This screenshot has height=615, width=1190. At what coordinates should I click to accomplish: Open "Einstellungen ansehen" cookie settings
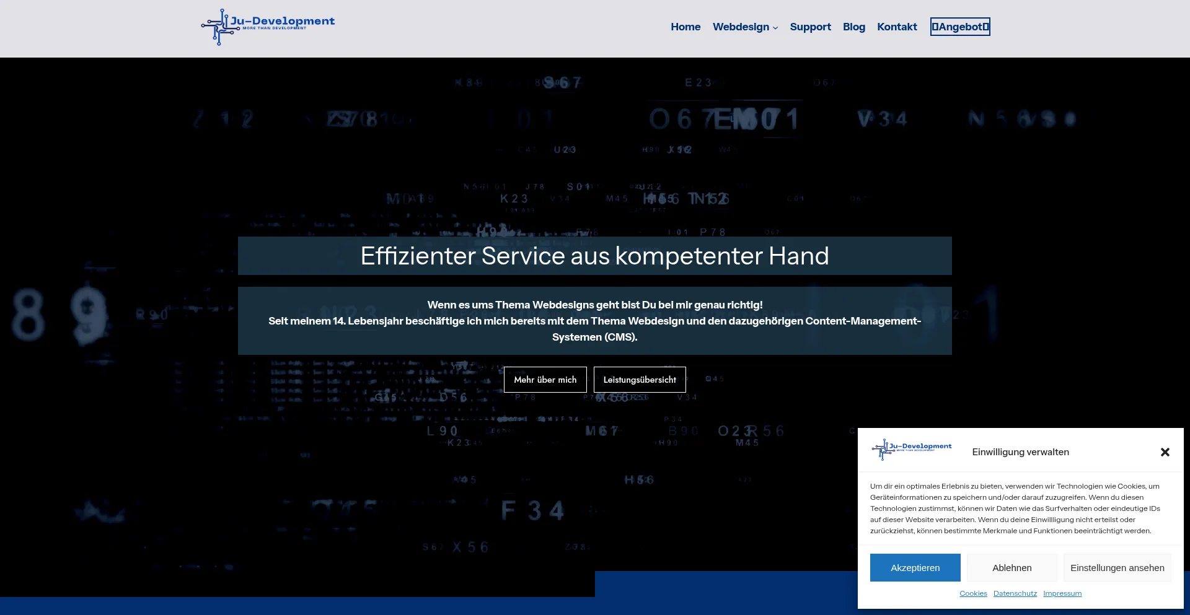pyautogui.click(x=1117, y=568)
